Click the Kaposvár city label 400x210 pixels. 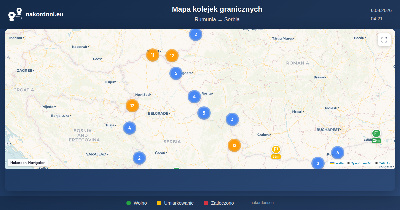pyautogui.click(x=80, y=47)
